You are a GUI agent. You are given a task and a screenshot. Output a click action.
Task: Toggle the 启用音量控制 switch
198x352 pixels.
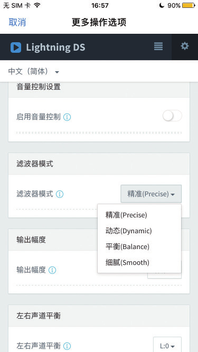[x=173, y=116]
